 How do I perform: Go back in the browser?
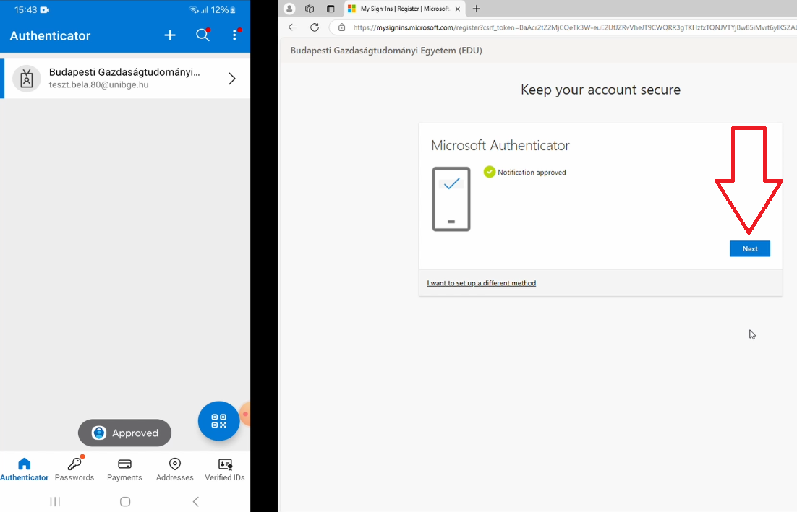292,27
